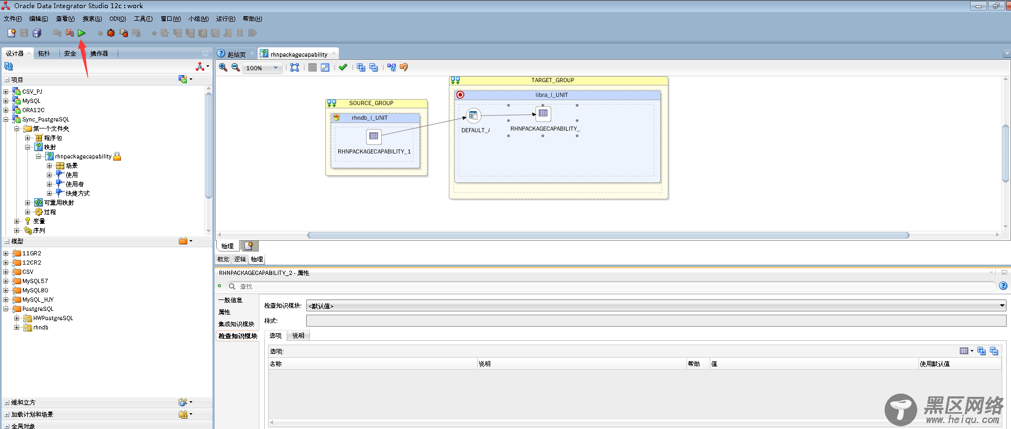Click the synchronize physical design icon
The height and width of the screenshot is (429, 1011).
point(392,68)
